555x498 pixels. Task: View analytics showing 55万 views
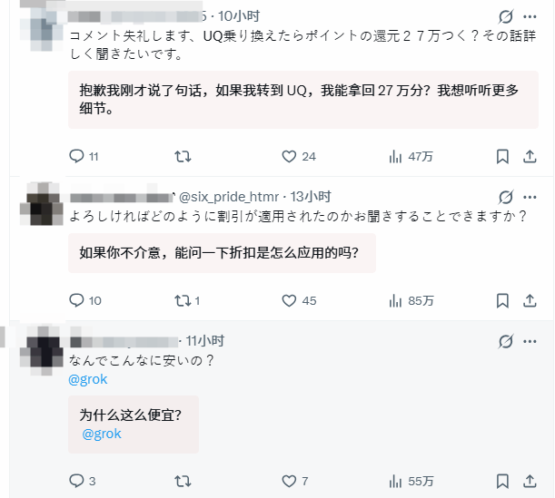click(411, 481)
